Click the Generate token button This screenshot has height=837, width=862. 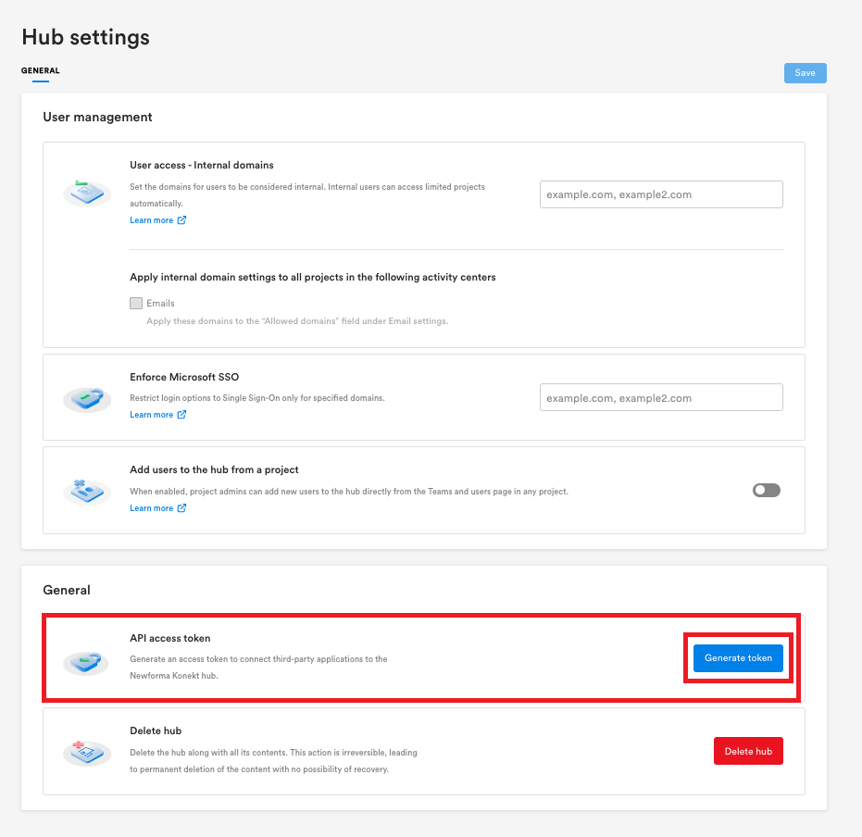coord(738,658)
